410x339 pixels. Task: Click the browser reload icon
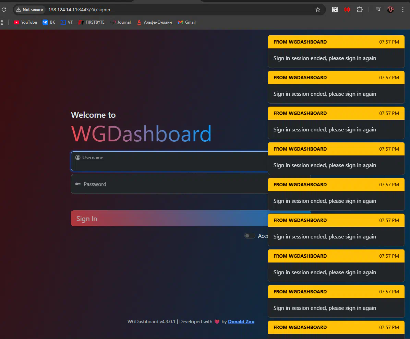4,10
